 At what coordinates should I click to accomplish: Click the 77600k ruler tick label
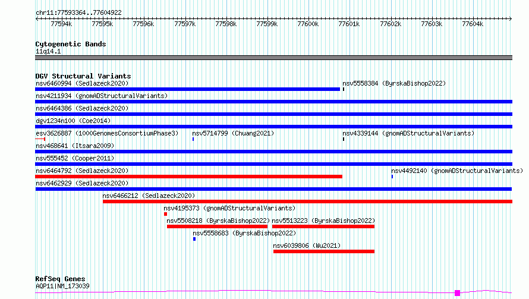click(308, 24)
